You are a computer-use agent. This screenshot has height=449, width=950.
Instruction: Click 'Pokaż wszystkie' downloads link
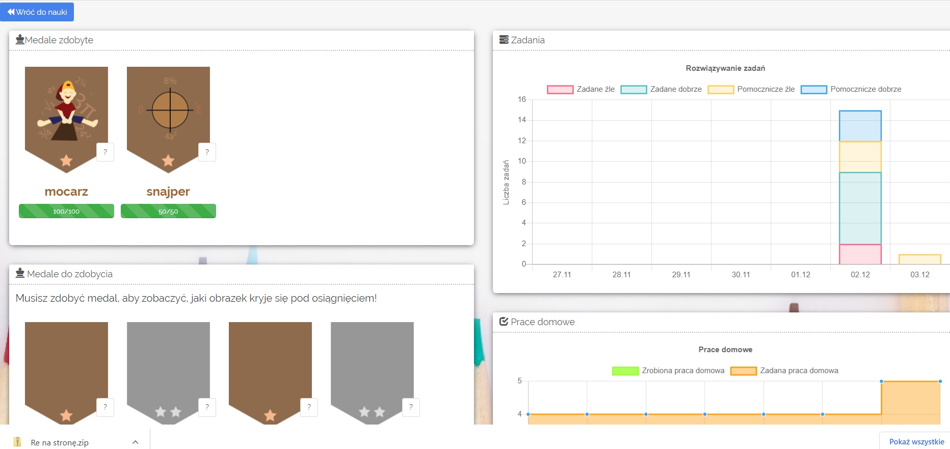tap(916, 442)
